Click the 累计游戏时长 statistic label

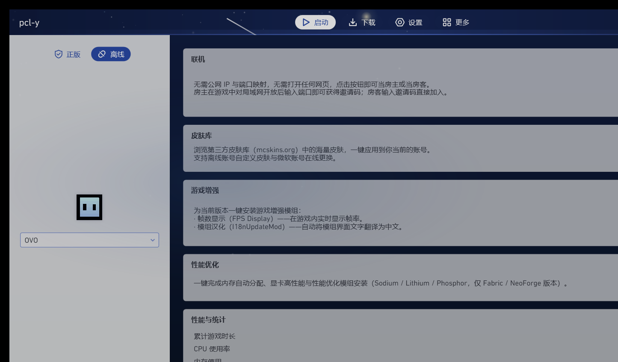(x=215, y=336)
